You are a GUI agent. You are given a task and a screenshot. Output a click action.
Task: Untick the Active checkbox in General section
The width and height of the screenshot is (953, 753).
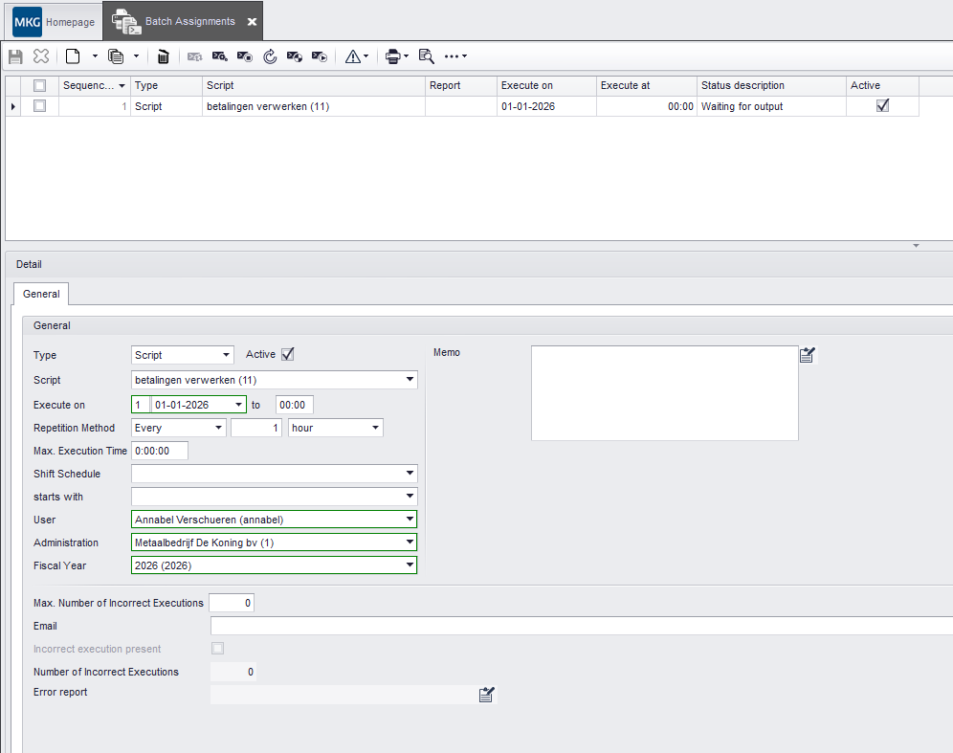pos(287,354)
